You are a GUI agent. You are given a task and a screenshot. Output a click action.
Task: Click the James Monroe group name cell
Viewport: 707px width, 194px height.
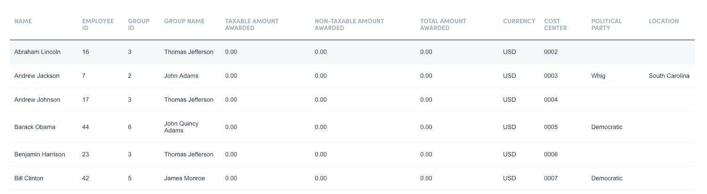click(x=184, y=178)
